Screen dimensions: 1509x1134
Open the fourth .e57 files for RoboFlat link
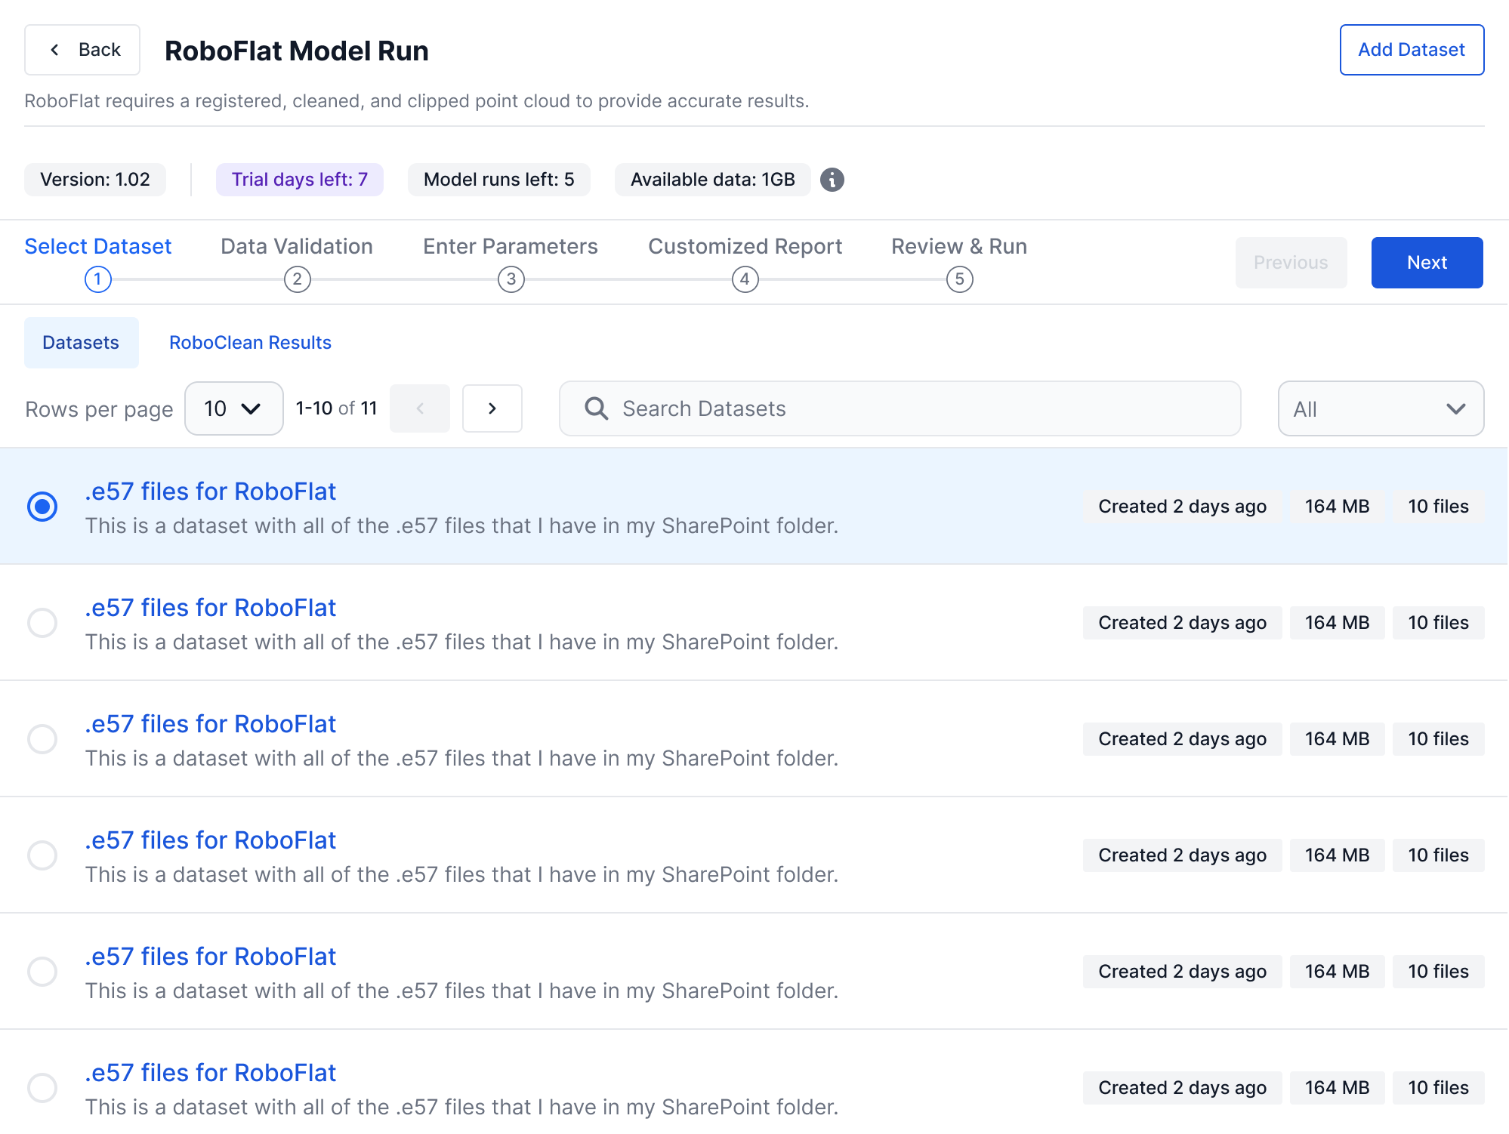tap(211, 840)
